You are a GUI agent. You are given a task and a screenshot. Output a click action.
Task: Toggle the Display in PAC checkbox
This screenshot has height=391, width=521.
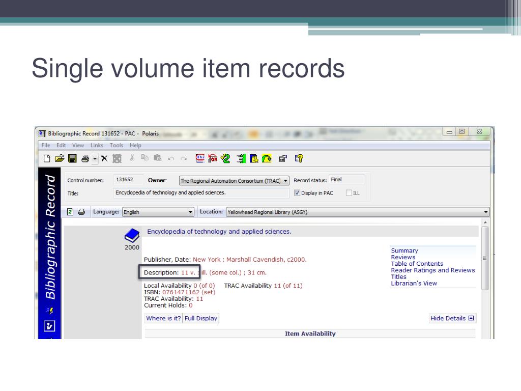tap(297, 193)
